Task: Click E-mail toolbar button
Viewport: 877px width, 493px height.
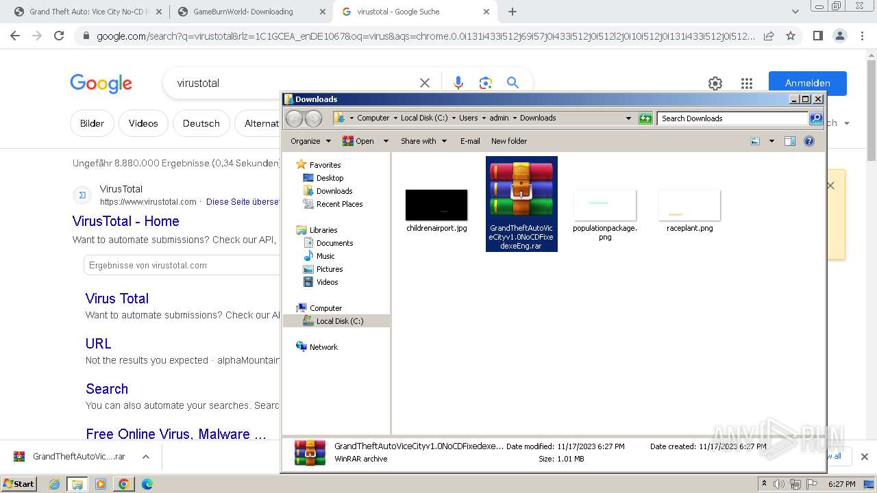Action: [470, 141]
